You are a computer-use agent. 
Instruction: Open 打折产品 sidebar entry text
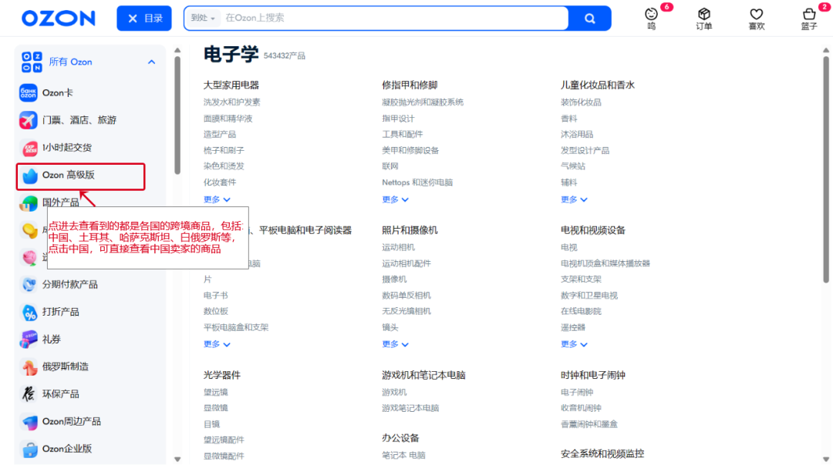tap(61, 312)
